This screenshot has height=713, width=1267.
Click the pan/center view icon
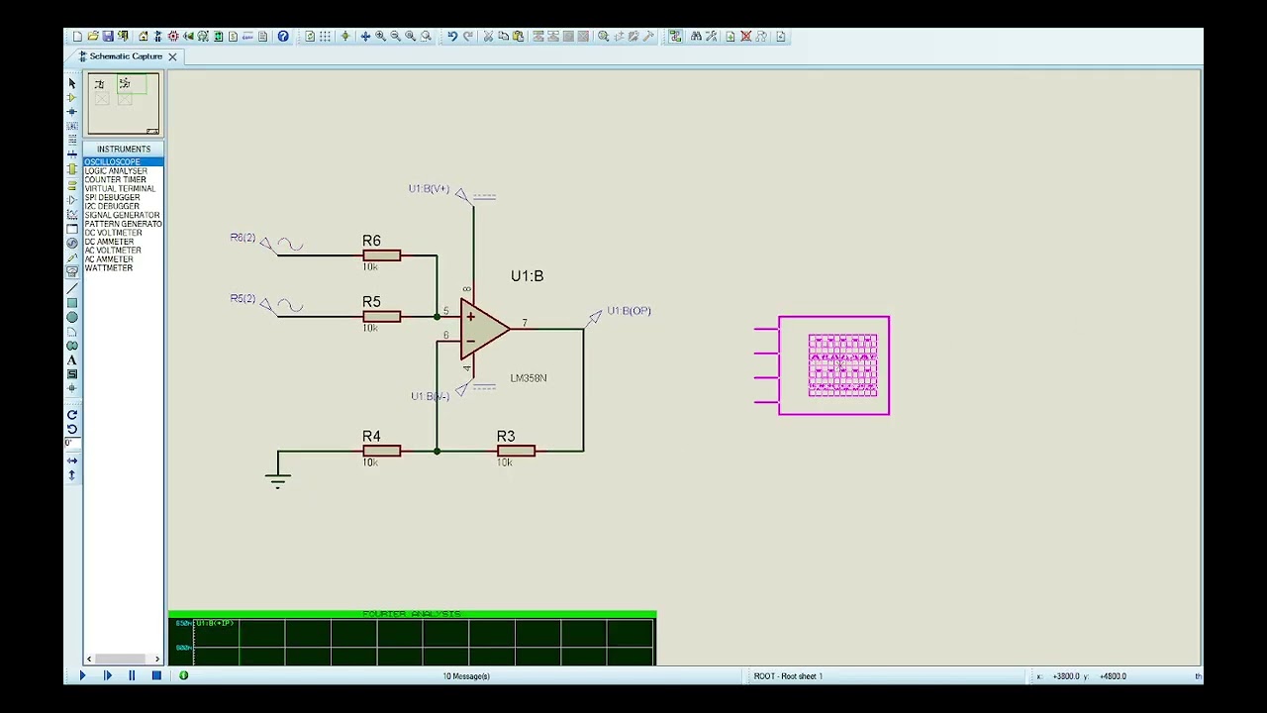coord(365,37)
